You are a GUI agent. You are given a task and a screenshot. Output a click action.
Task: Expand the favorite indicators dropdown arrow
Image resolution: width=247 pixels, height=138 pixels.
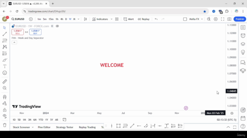click(112, 19)
